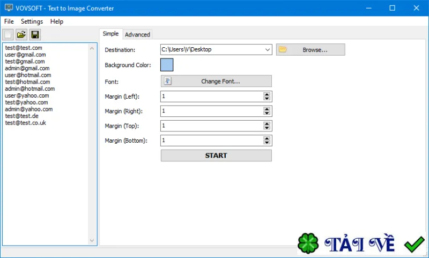Open the Help menu
The height and width of the screenshot is (258, 429).
tap(57, 21)
